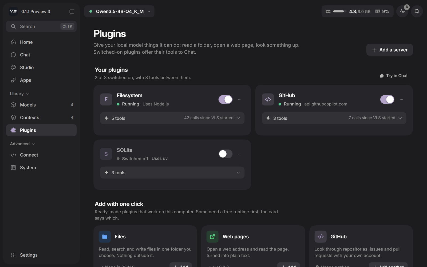Click the top-right search icon
The image size is (427, 267).
click(x=417, y=11)
